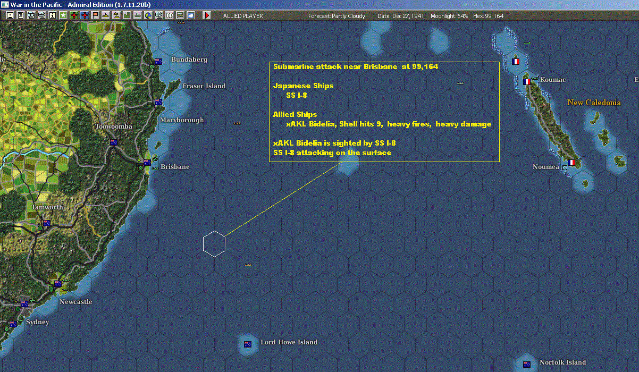The width and height of the screenshot is (639, 372).
Task: Click the 'ALLIED PLAYER' label
Action: tap(243, 16)
